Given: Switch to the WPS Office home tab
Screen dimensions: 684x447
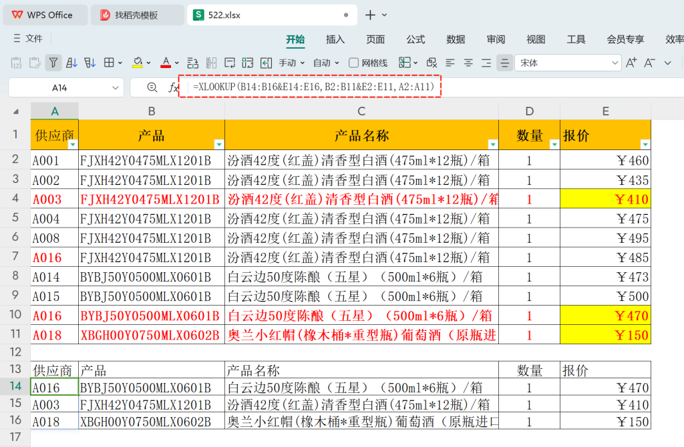Looking at the screenshot, I should click(x=45, y=15).
